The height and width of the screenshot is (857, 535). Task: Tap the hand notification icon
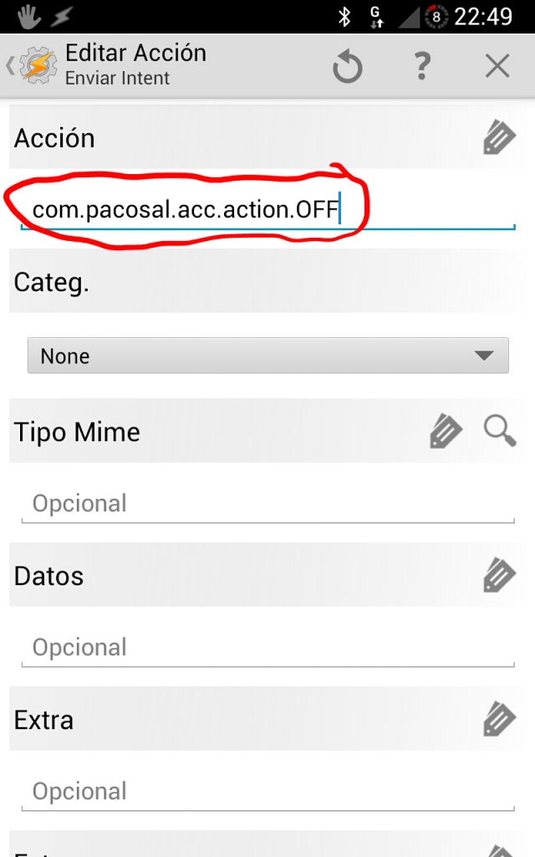tap(28, 17)
